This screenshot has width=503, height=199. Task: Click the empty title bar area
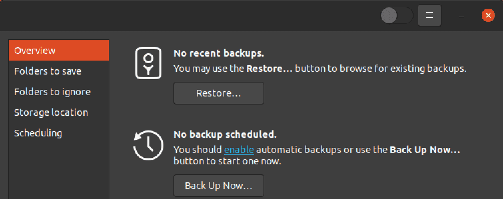[200, 15]
